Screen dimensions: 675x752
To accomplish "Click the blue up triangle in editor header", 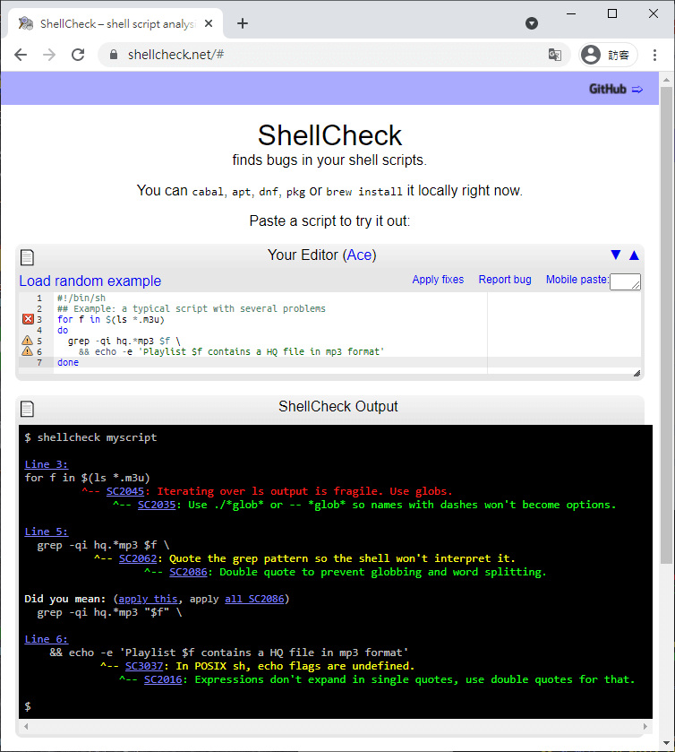I will 634,255.
